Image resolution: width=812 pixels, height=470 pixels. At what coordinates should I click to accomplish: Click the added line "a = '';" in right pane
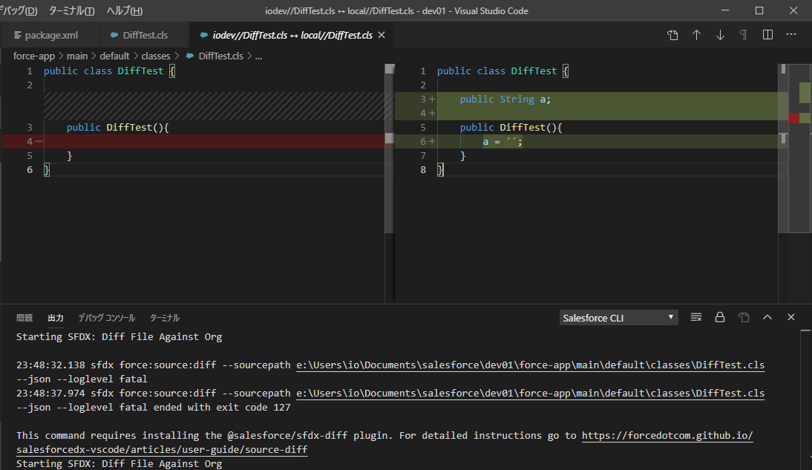coord(502,142)
